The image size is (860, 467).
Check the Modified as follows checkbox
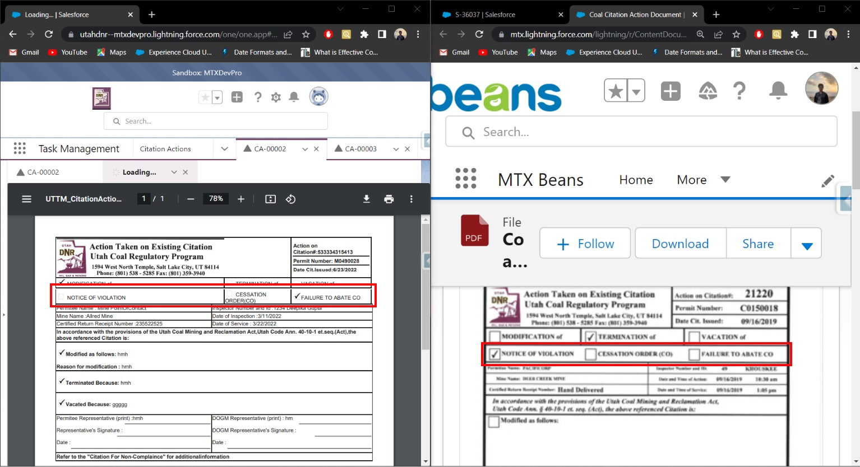pos(493,422)
